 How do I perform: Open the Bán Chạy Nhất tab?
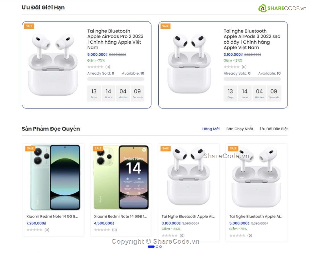[x=240, y=129]
